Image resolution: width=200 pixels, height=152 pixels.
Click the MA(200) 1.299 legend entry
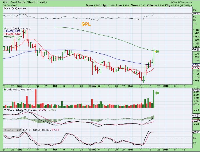point(13,37)
